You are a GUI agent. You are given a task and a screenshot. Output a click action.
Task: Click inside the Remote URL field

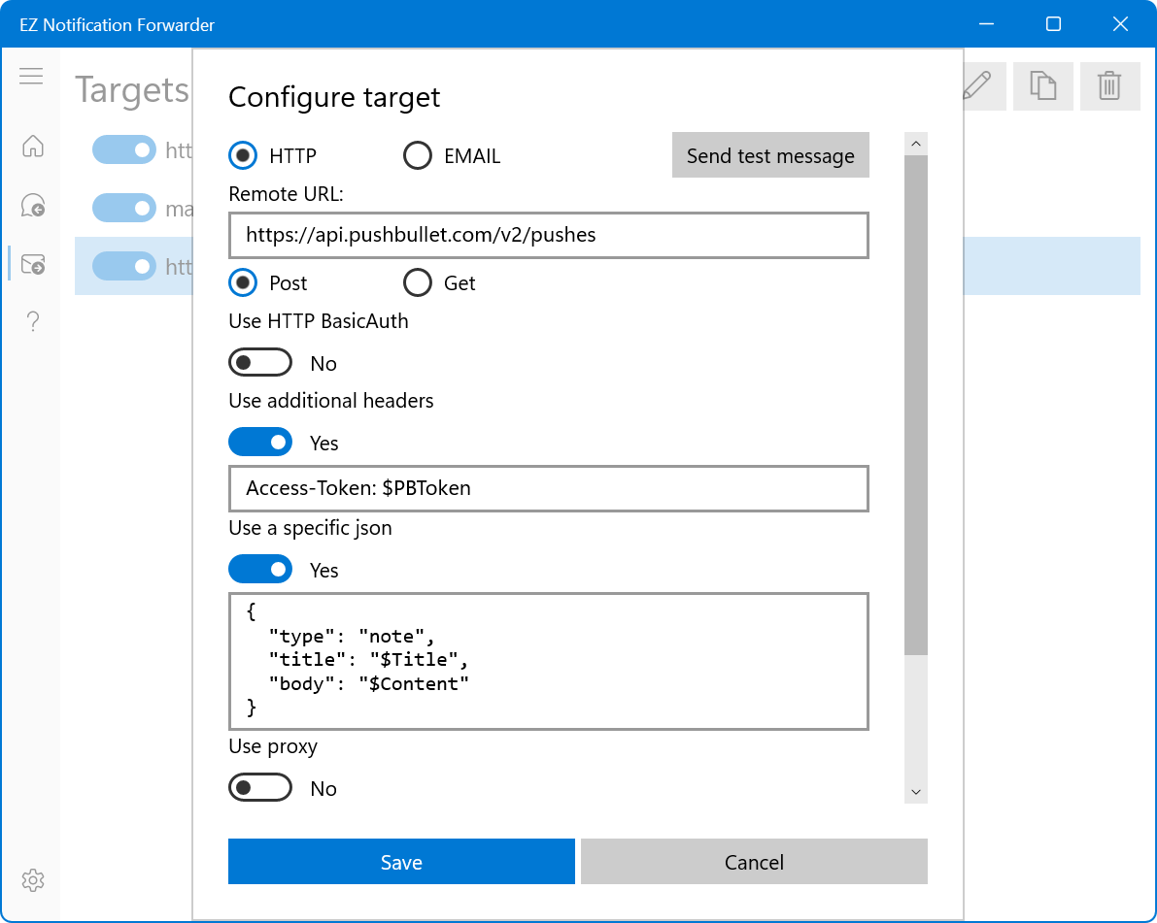[548, 236]
